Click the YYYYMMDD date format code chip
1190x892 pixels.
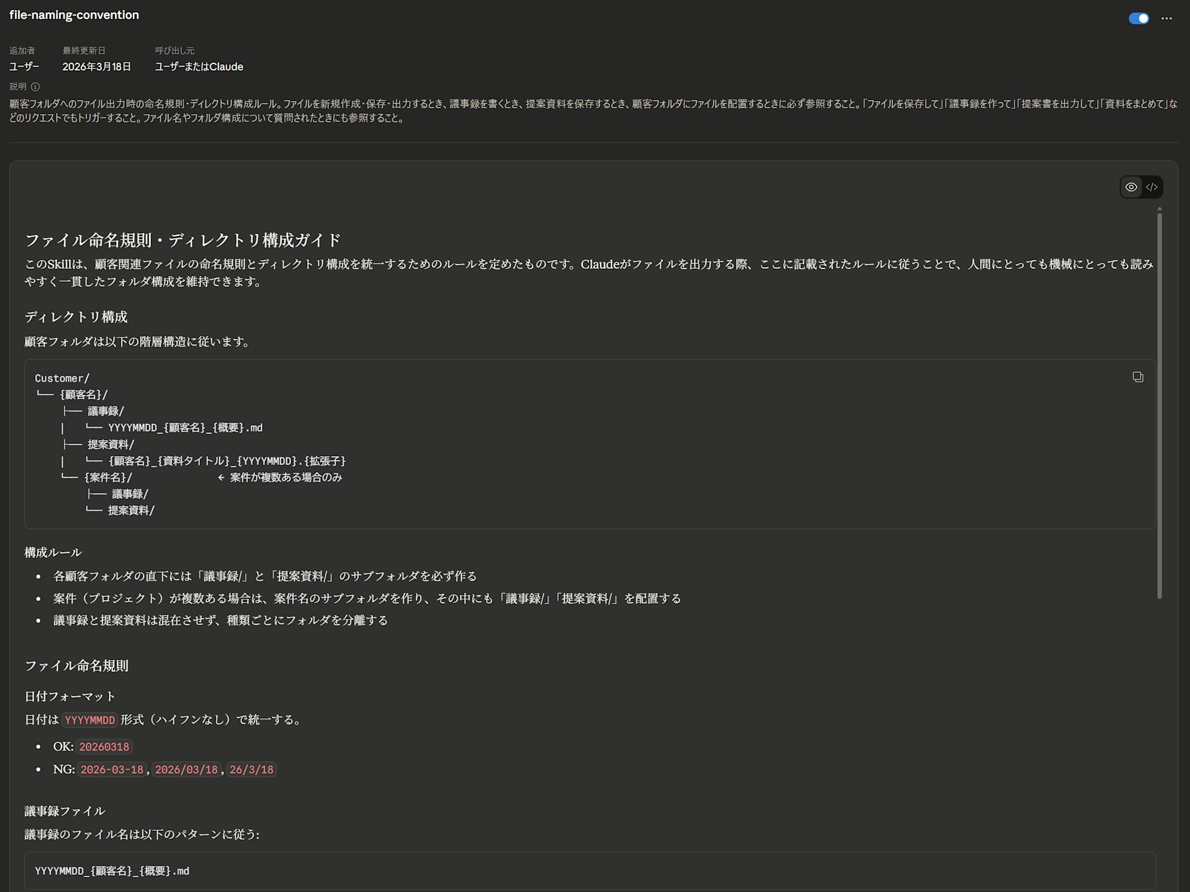[x=89, y=720]
